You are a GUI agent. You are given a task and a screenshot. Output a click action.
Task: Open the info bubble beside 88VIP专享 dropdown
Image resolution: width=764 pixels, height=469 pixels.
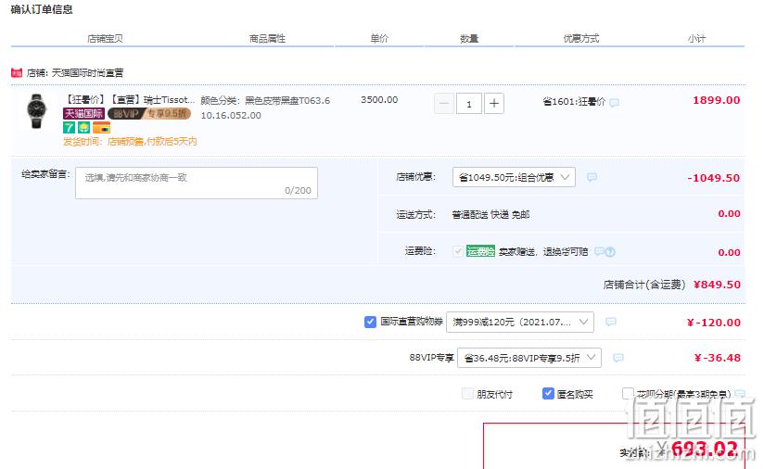coord(618,358)
